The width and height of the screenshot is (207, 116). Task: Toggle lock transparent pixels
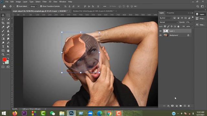165,26
